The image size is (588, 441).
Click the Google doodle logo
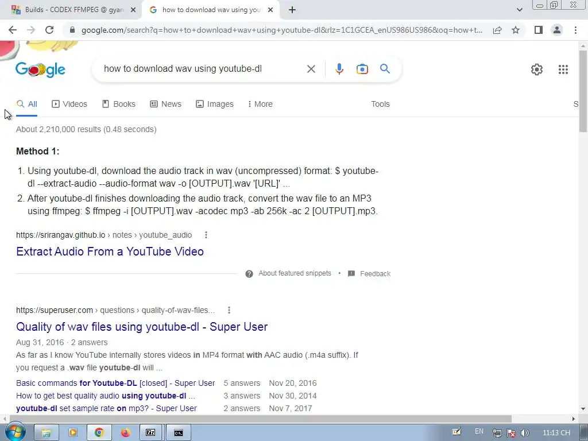[40, 69]
